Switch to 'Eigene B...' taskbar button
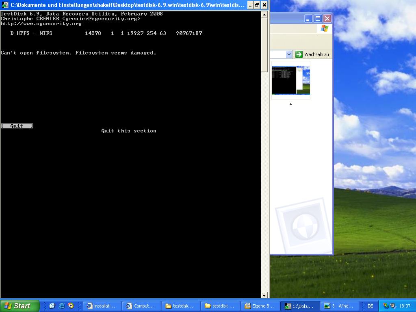 pyautogui.click(x=260, y=306)
